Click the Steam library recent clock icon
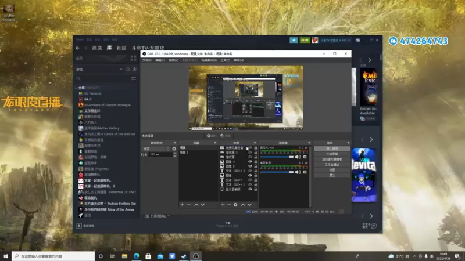This screenshot has height=261, width=465. point(128,69)
